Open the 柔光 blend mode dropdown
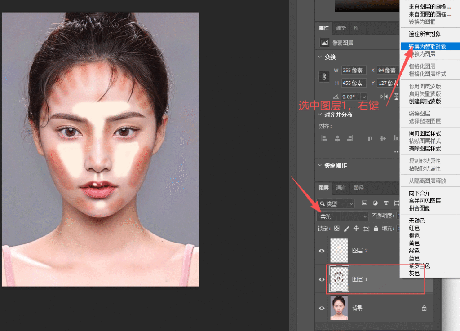 tap(342, 216)
